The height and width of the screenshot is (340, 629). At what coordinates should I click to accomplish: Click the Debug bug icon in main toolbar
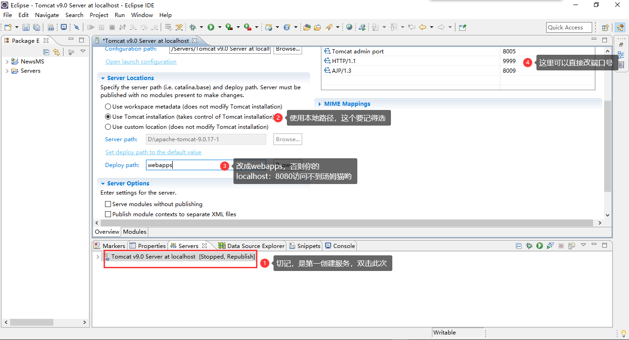click(x=192, y=27)
